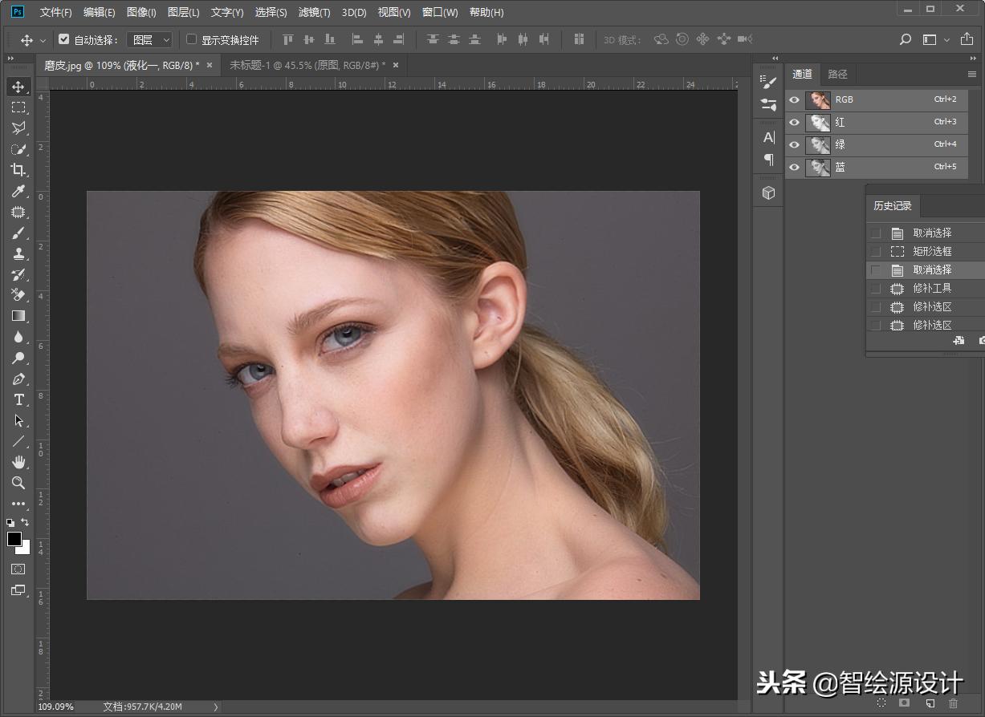
Task: Select the Eyedropper tool
Action: tap(18, 191)
